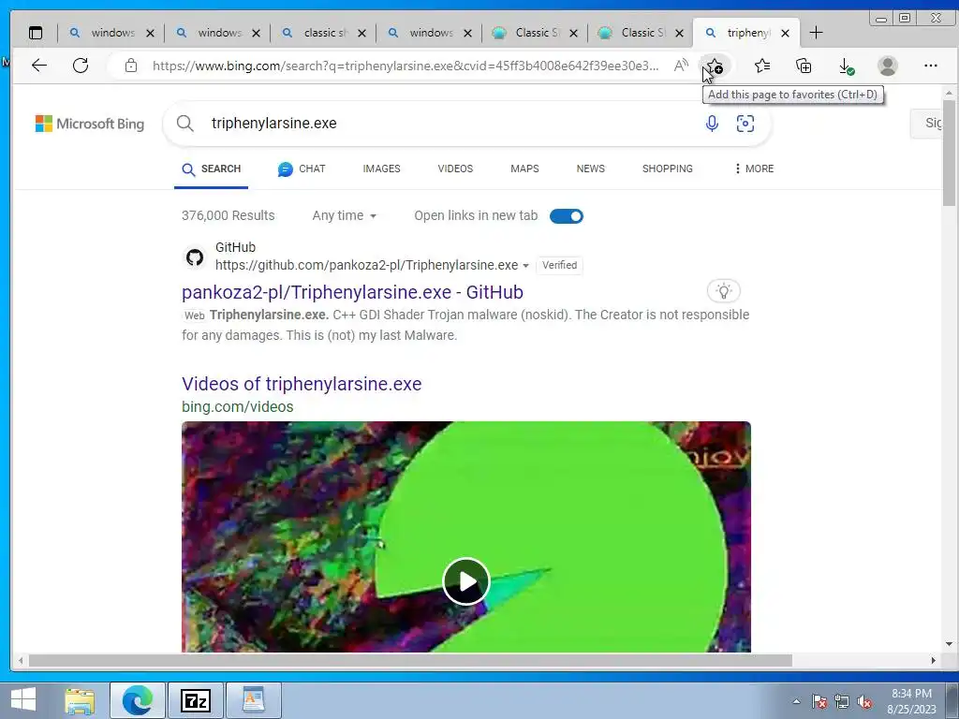Toggle Open links in new tab switch

point(567,216)
